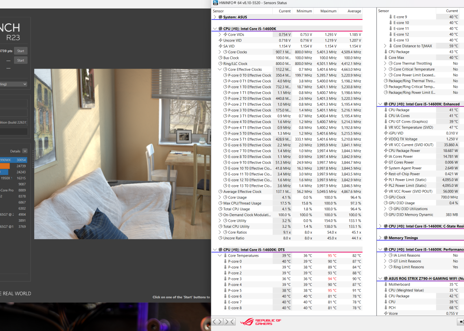The height and width of the screenshot is (331, 464).
Task: Click the Cinebench info field showing 'build 22631'
Action: [13, 122]
